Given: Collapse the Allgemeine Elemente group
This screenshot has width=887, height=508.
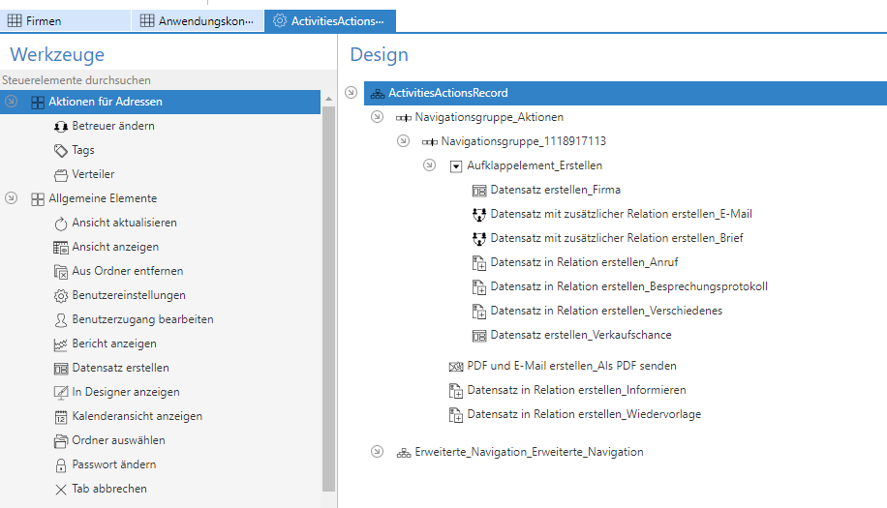Looking at the screenshot, I should coord(12,198).
